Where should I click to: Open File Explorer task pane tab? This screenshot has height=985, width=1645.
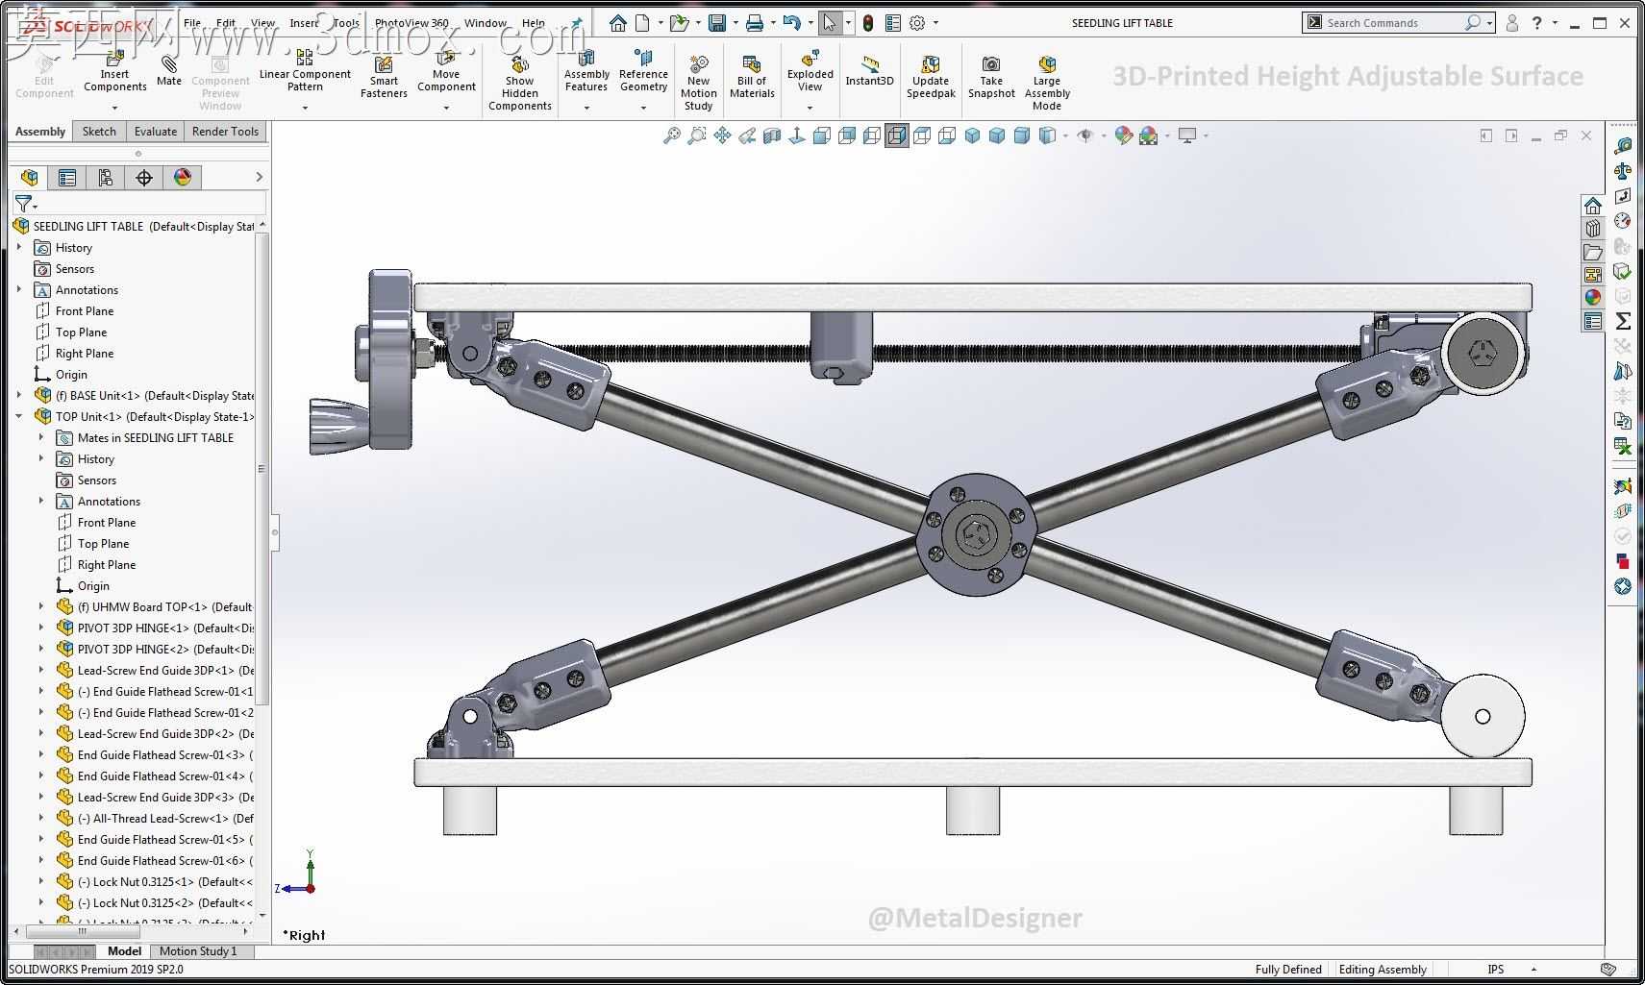point(1593,252)
